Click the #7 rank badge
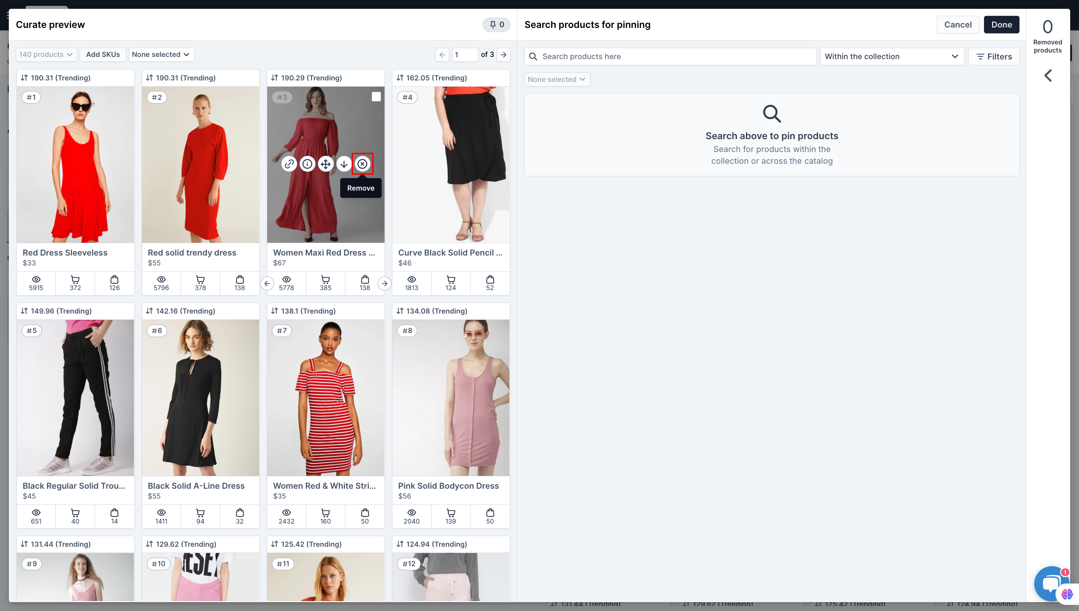This screenshot has height=611, width=1079. [x=282, y=331]
